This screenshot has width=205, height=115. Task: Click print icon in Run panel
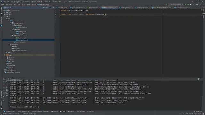click(7, 93)
